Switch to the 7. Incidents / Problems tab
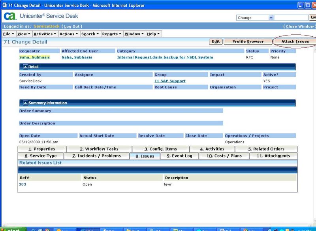316x231 pixels. click(x=96, y=156)
